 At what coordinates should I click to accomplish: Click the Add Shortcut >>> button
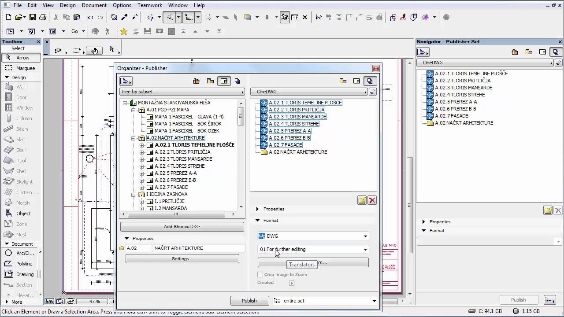coord(182,227)
